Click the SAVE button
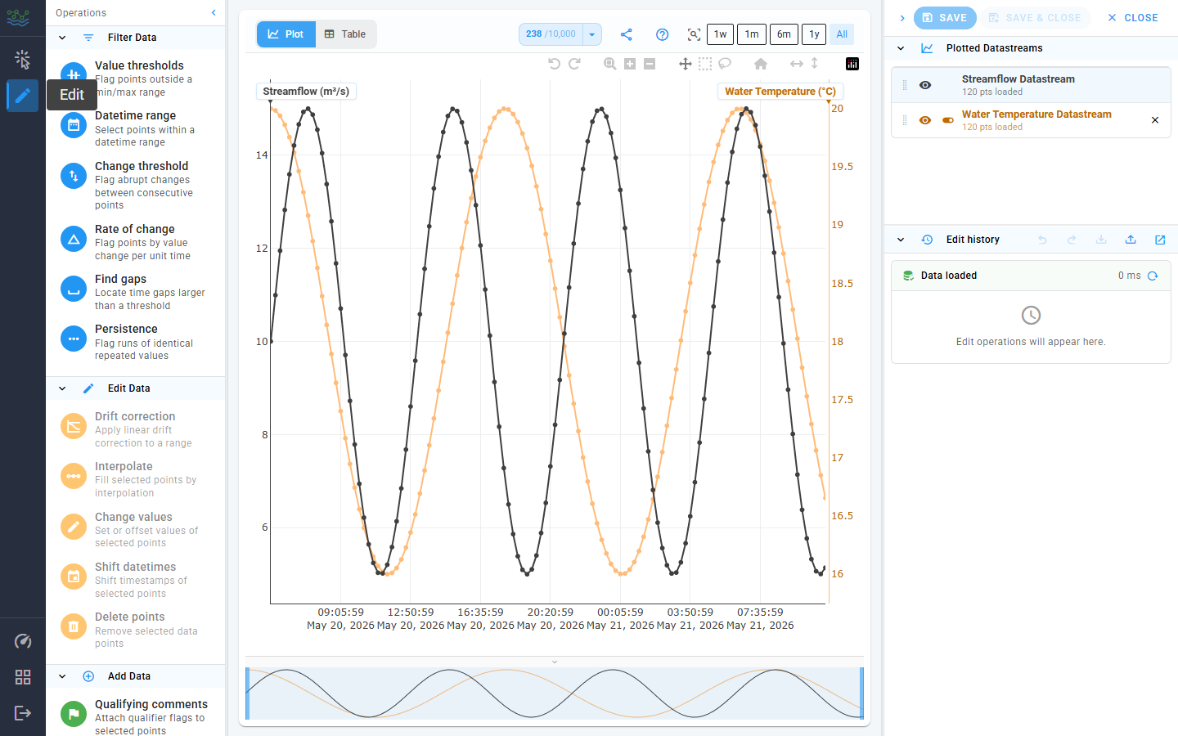 945,18
